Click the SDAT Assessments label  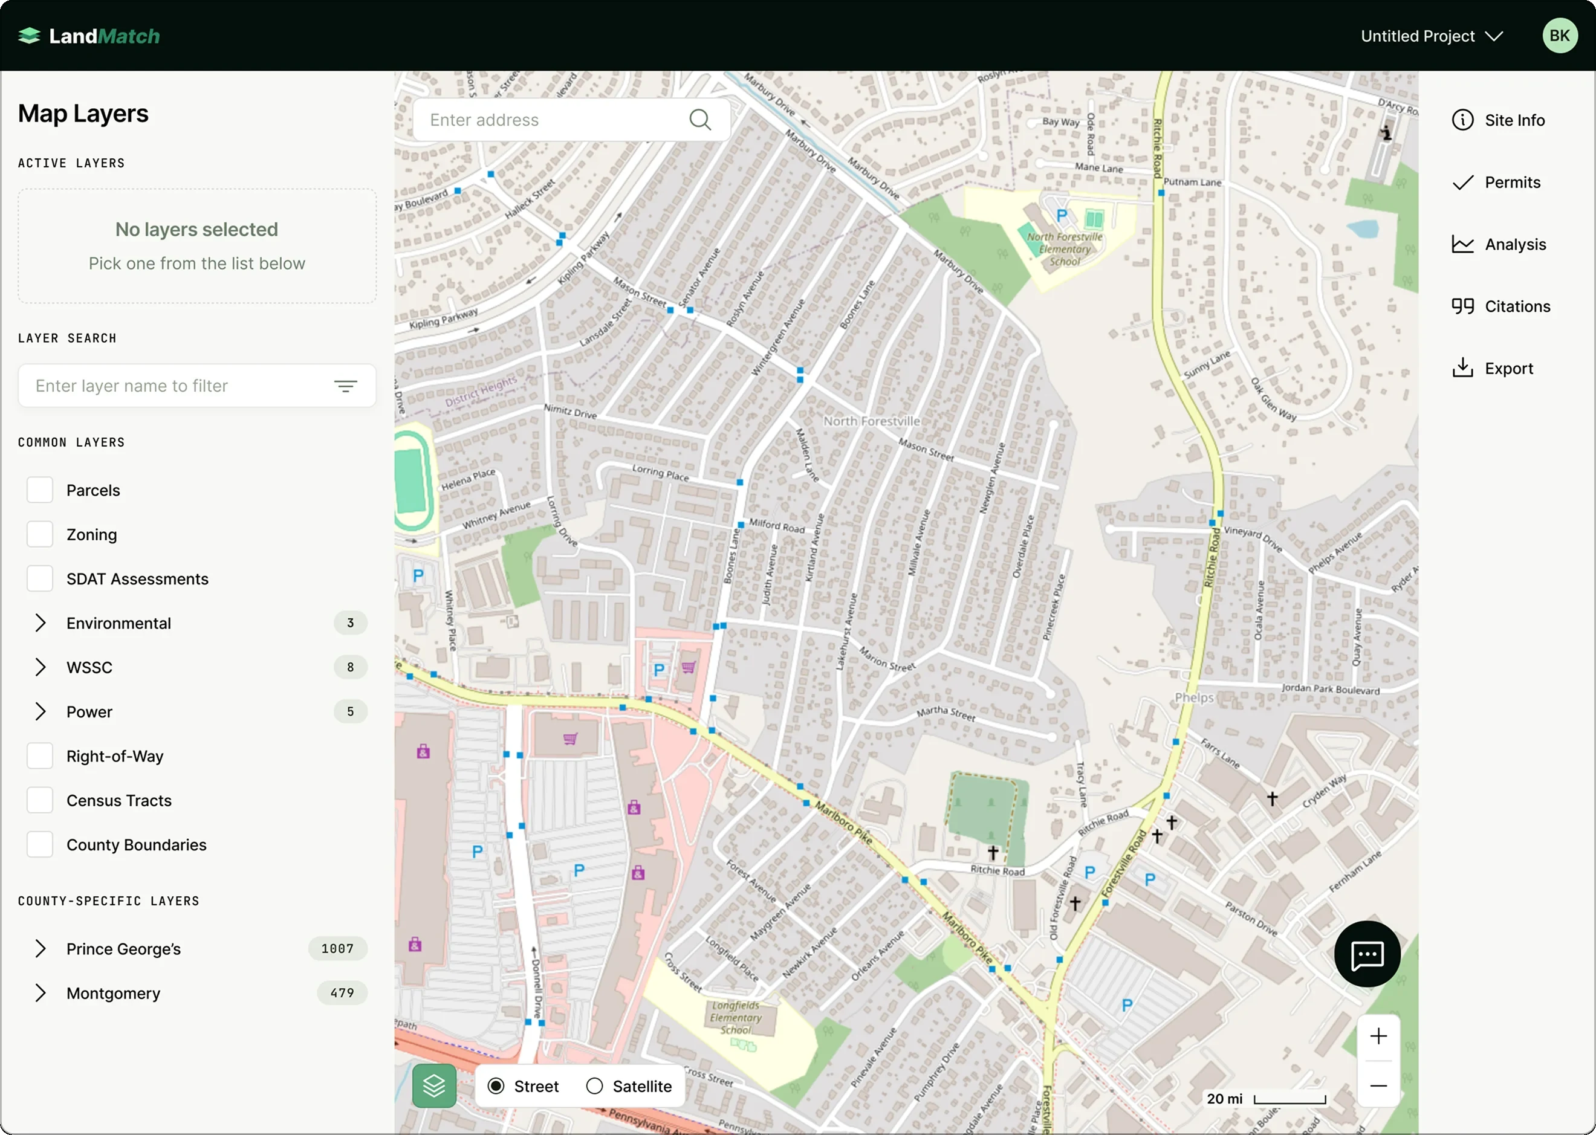137,580
